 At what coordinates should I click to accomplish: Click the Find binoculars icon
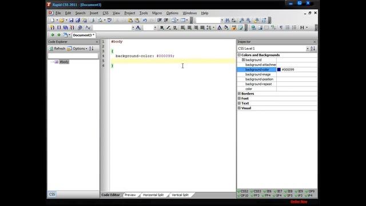click(227, 21)
